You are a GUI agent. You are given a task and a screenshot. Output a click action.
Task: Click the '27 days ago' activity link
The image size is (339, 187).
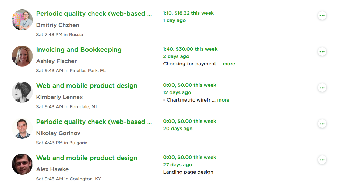(177, 165)
